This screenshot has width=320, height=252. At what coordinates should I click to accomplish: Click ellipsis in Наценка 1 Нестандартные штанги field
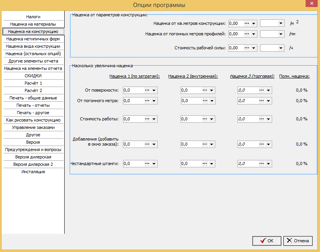[x=147, y=163]
